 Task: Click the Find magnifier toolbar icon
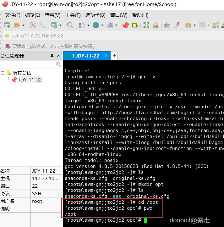(70, 25)
